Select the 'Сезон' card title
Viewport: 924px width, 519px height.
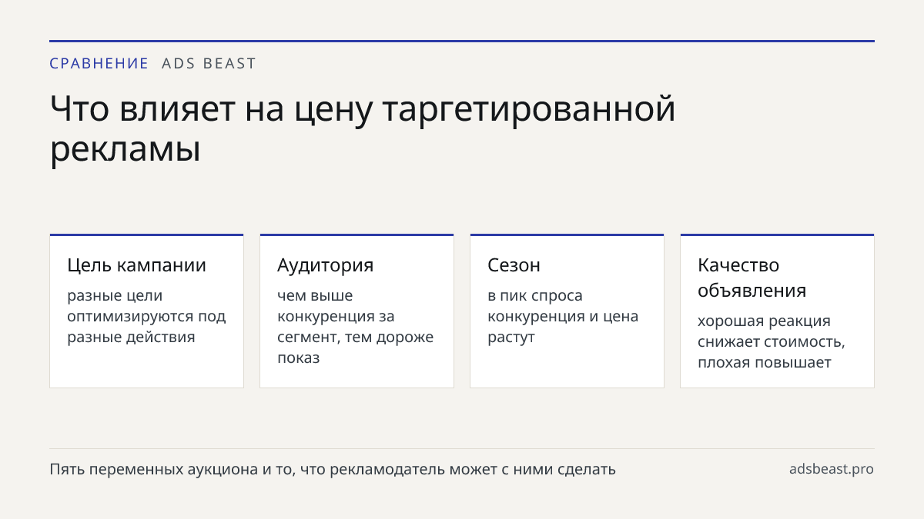[514, 265]
